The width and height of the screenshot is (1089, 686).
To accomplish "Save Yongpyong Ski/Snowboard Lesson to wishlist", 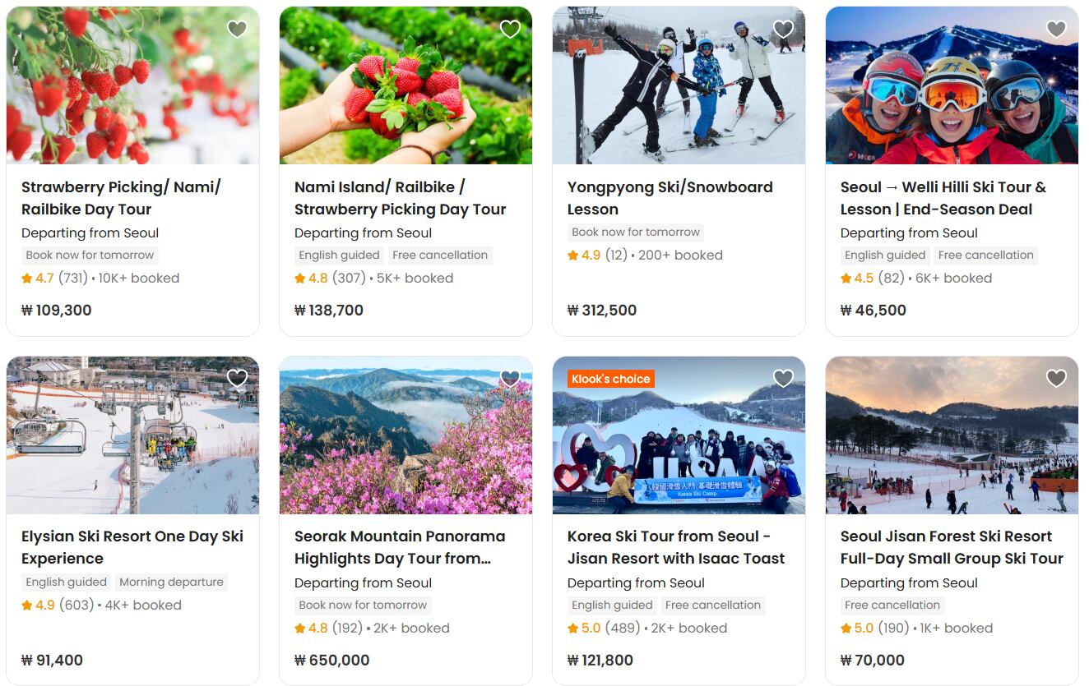I will (783, 30).
